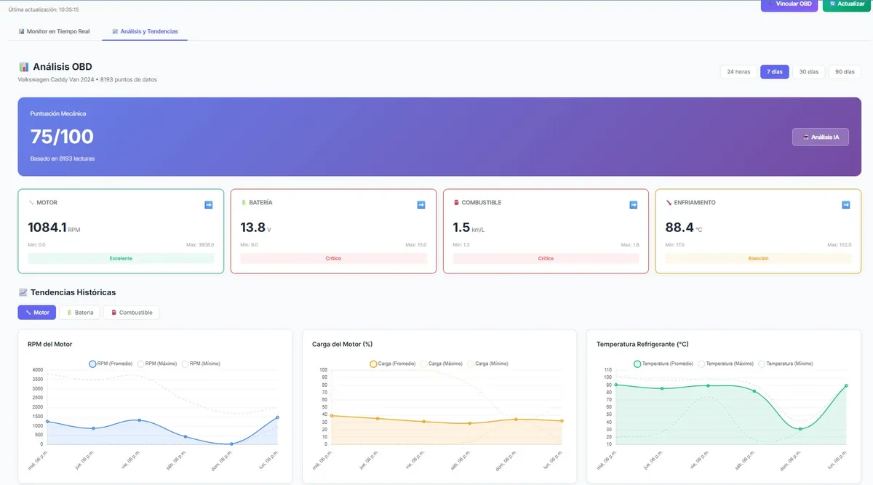This screenshot has width=873, height=485.
Task: Click the bar chart icon beside Análisis OBD
Action: pos(25,66)
